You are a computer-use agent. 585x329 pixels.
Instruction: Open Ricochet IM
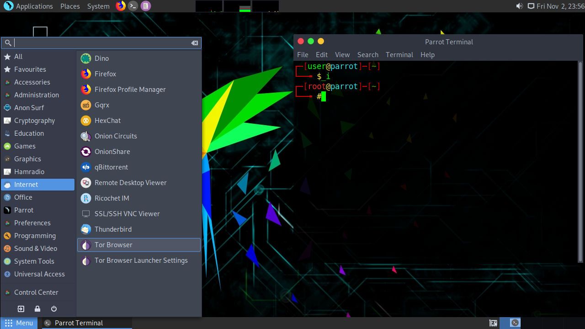139,198
